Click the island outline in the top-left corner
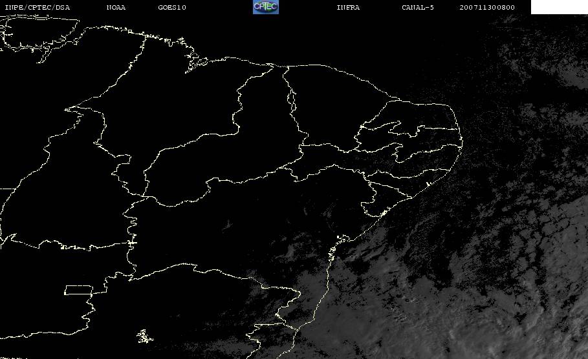Viewport: 588px width, 359px height. (x=39, y=32)
